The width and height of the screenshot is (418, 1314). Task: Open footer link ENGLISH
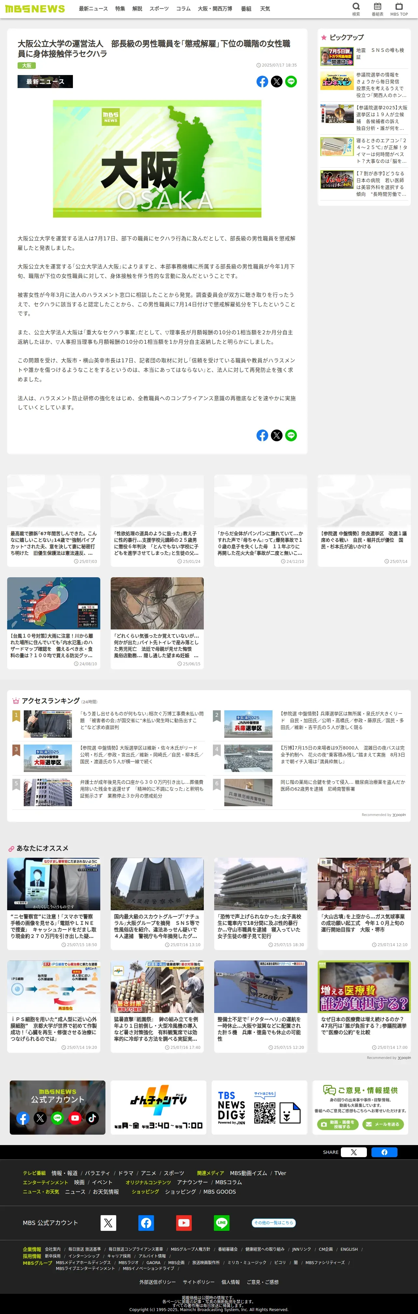tap(349, 1249)
